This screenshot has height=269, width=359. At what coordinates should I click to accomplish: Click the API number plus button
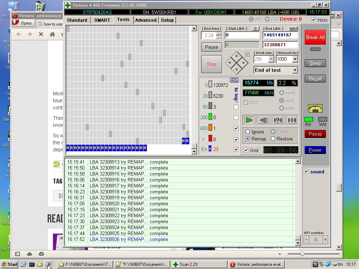(x=325, y=240)
